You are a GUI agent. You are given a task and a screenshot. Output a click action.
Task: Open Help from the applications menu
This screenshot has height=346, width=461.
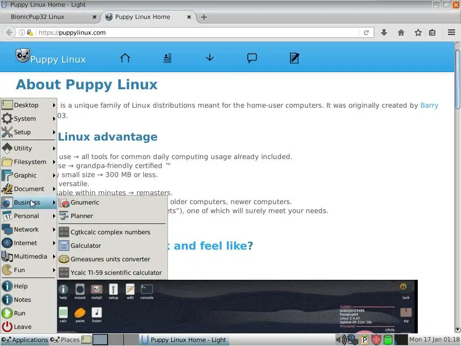pos(28,286)
